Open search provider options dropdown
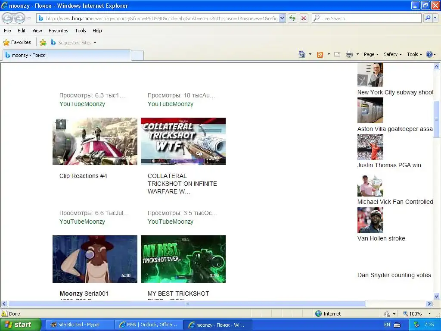The width and height of the screenshot is (441, 331). click(435, 18)
